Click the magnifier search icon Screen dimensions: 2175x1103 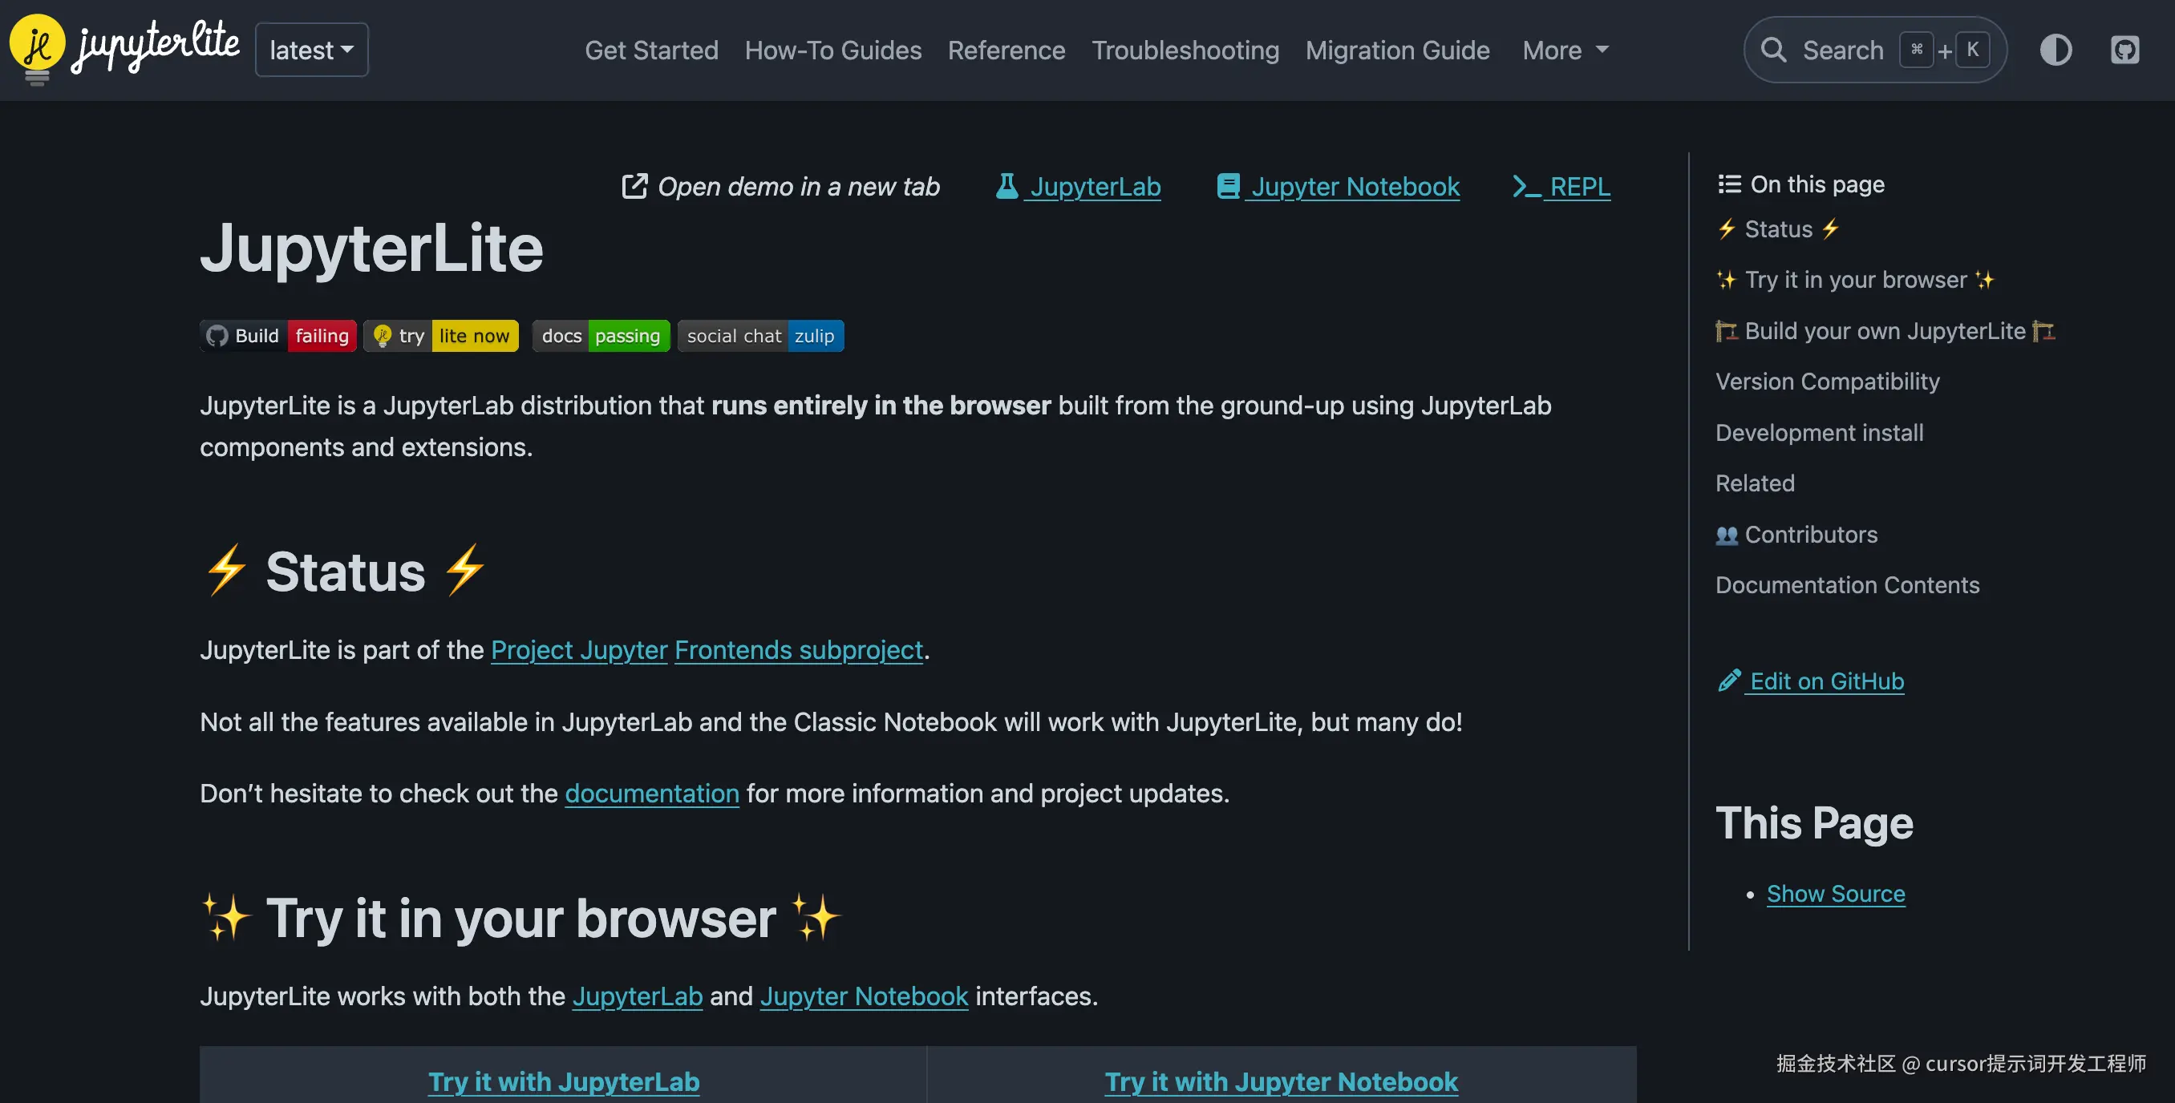click(x=1773, y=50)
